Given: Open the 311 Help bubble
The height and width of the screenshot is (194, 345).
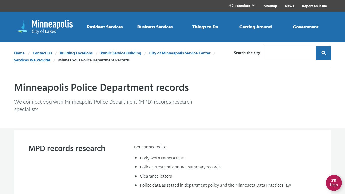Looking at the screenshot, I should coord(334,183).
